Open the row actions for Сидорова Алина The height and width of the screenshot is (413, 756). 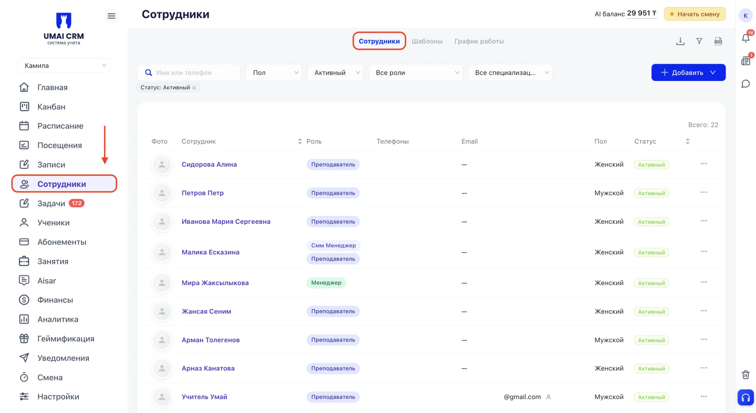[x=704, y=164]
